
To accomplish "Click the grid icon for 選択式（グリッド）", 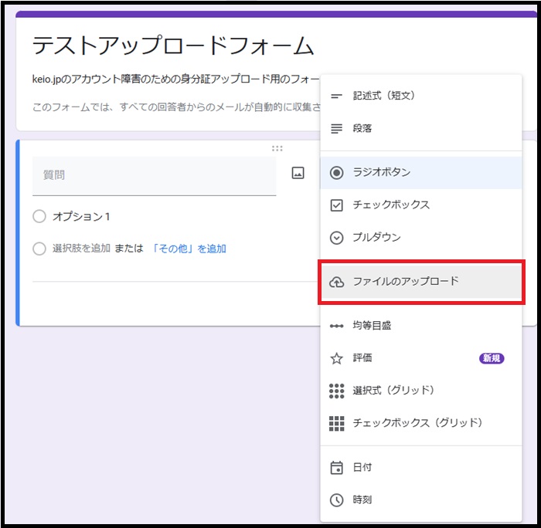I will 336,391.
